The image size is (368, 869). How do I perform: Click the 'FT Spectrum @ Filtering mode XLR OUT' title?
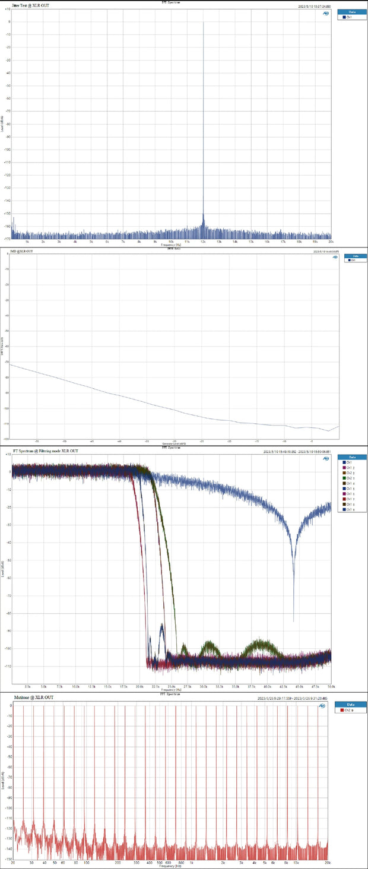tap(45, 451)
